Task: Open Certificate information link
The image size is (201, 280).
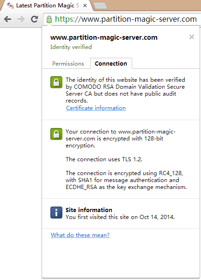Action: click(x=96, y=108)
